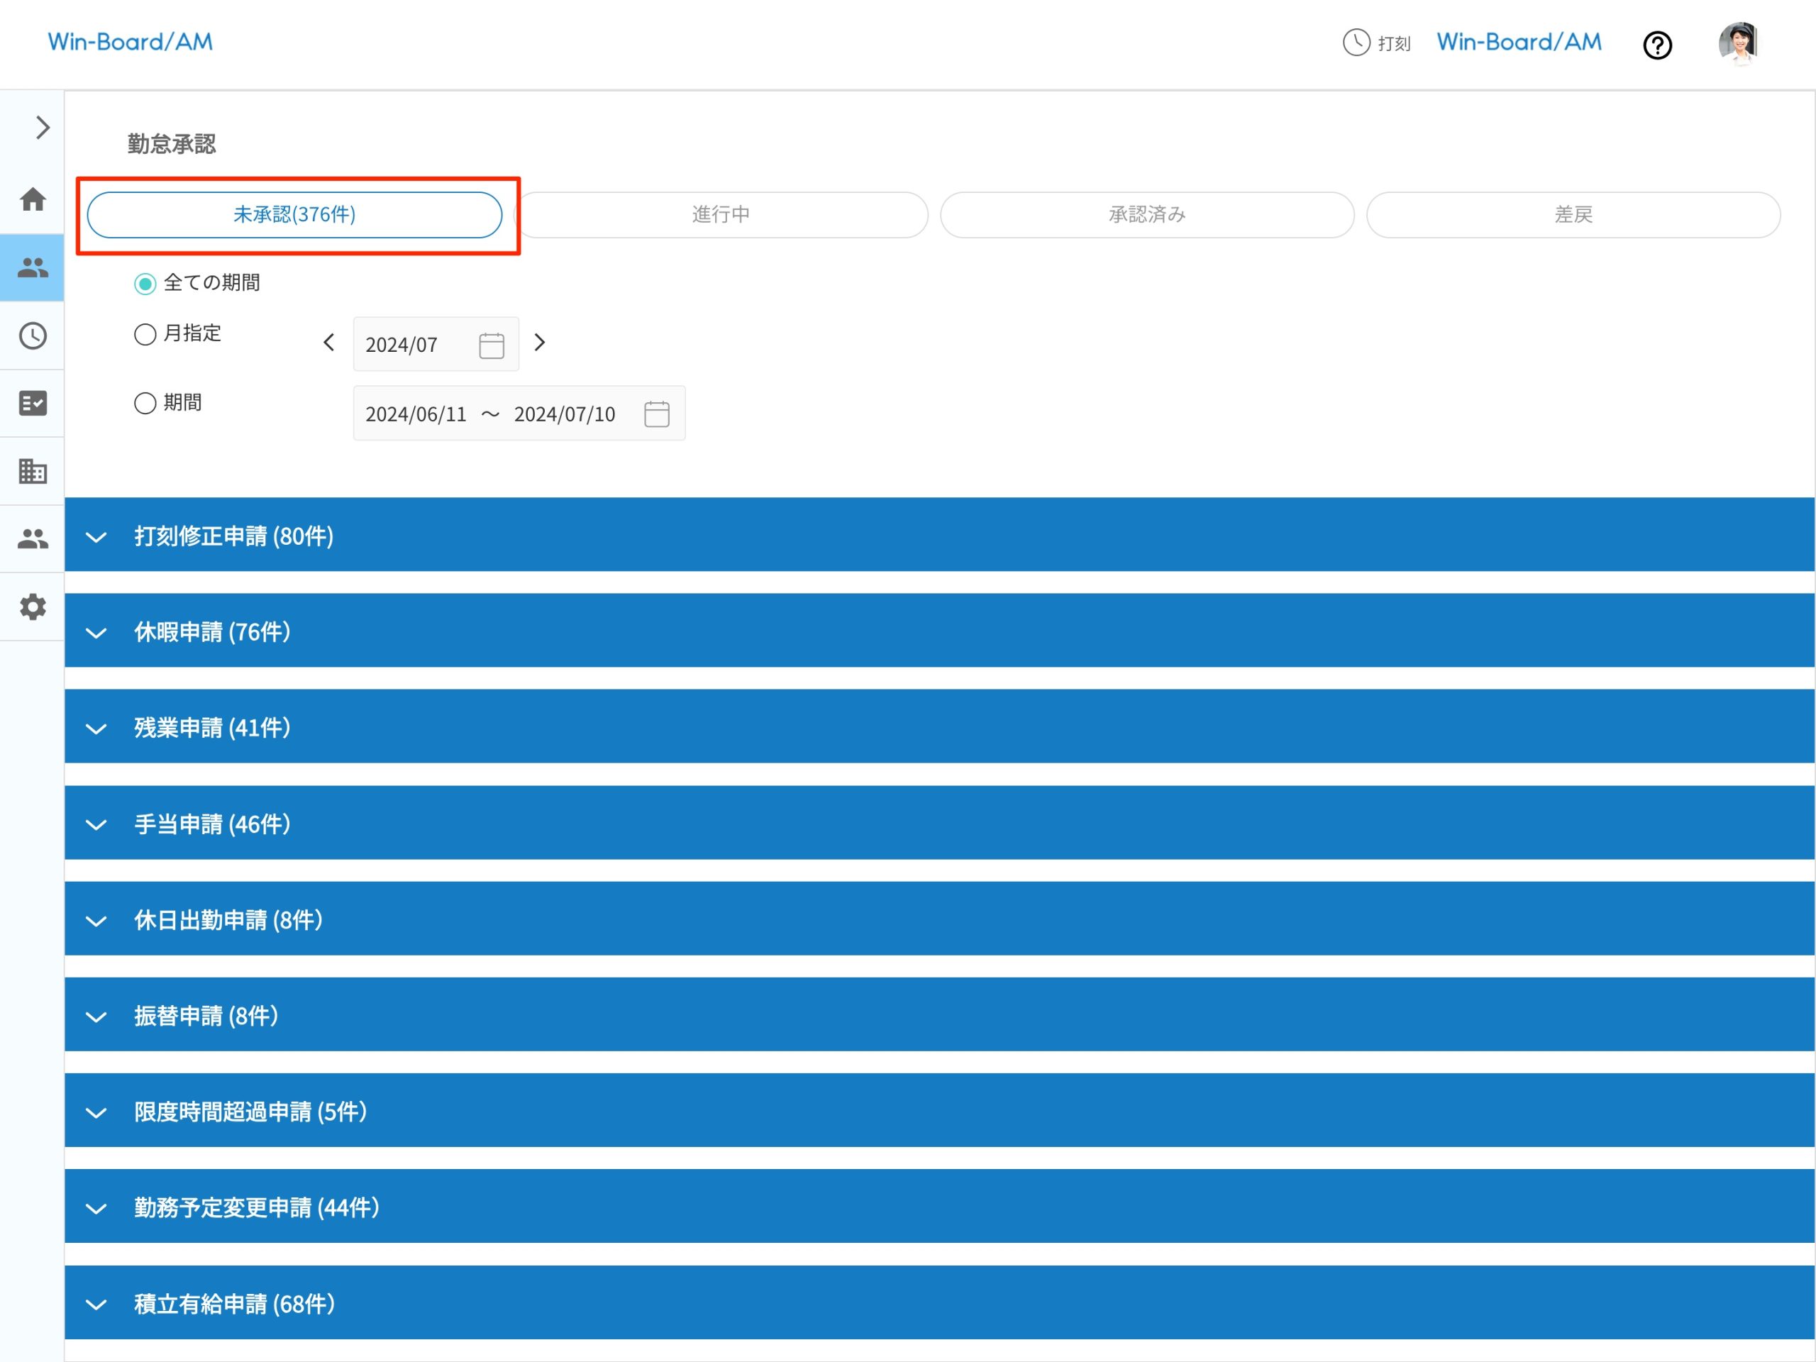The height and width of the screenshot is (1362, 1816).
Task: Open the month picker calendar icon
Action: (491, 345)
